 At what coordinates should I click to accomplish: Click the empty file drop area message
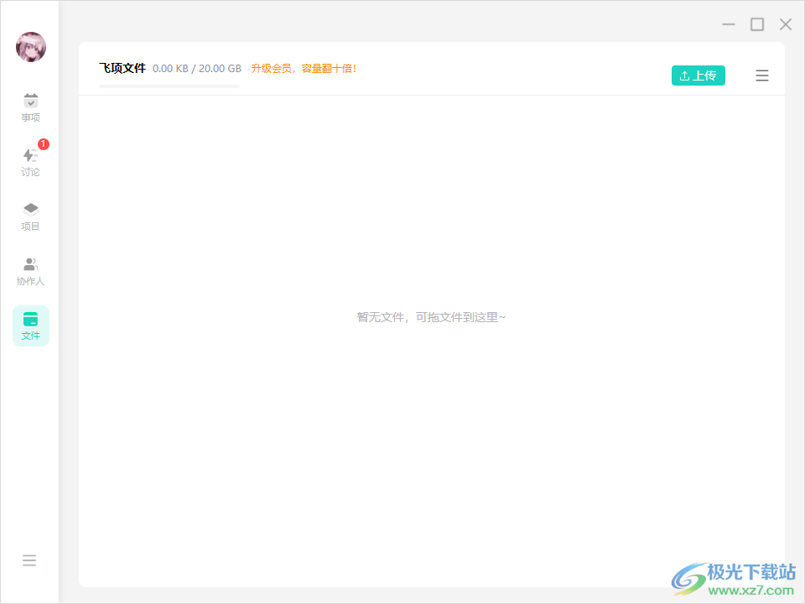pos(431,317)
